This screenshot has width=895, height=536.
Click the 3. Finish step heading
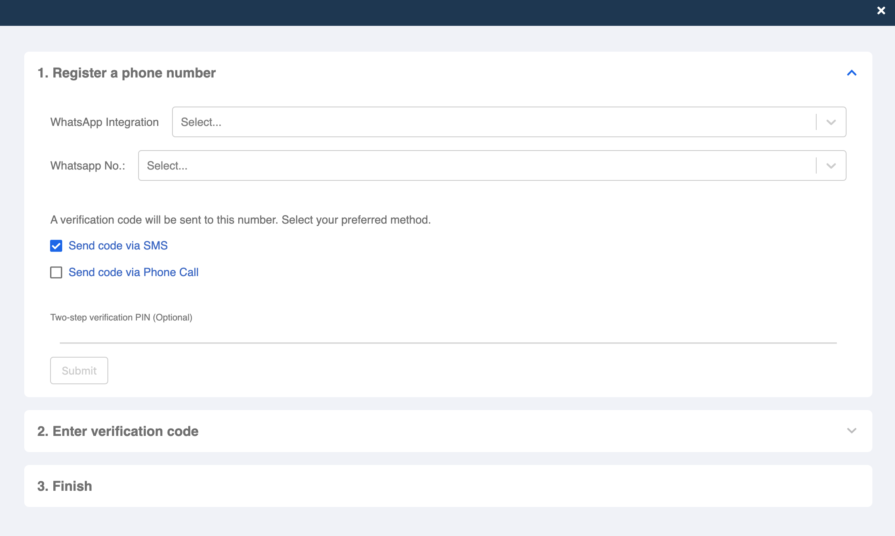coord(65,486)
